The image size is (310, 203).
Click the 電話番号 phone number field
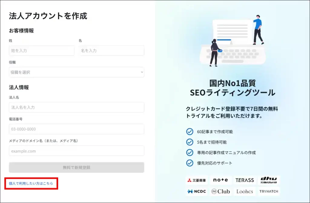[76, 129]
